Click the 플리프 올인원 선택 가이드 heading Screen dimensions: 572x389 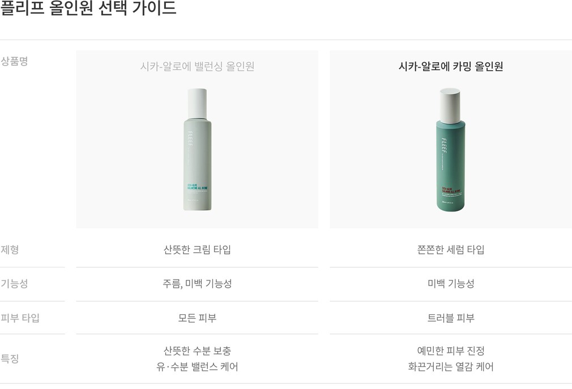[88, 8]
